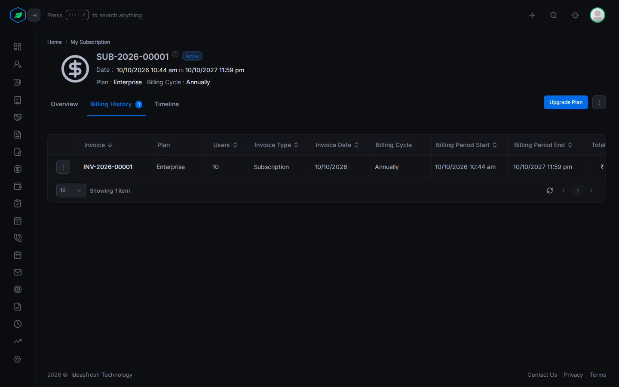Toggle the sidebar expand arrow button

pos(34,15)
